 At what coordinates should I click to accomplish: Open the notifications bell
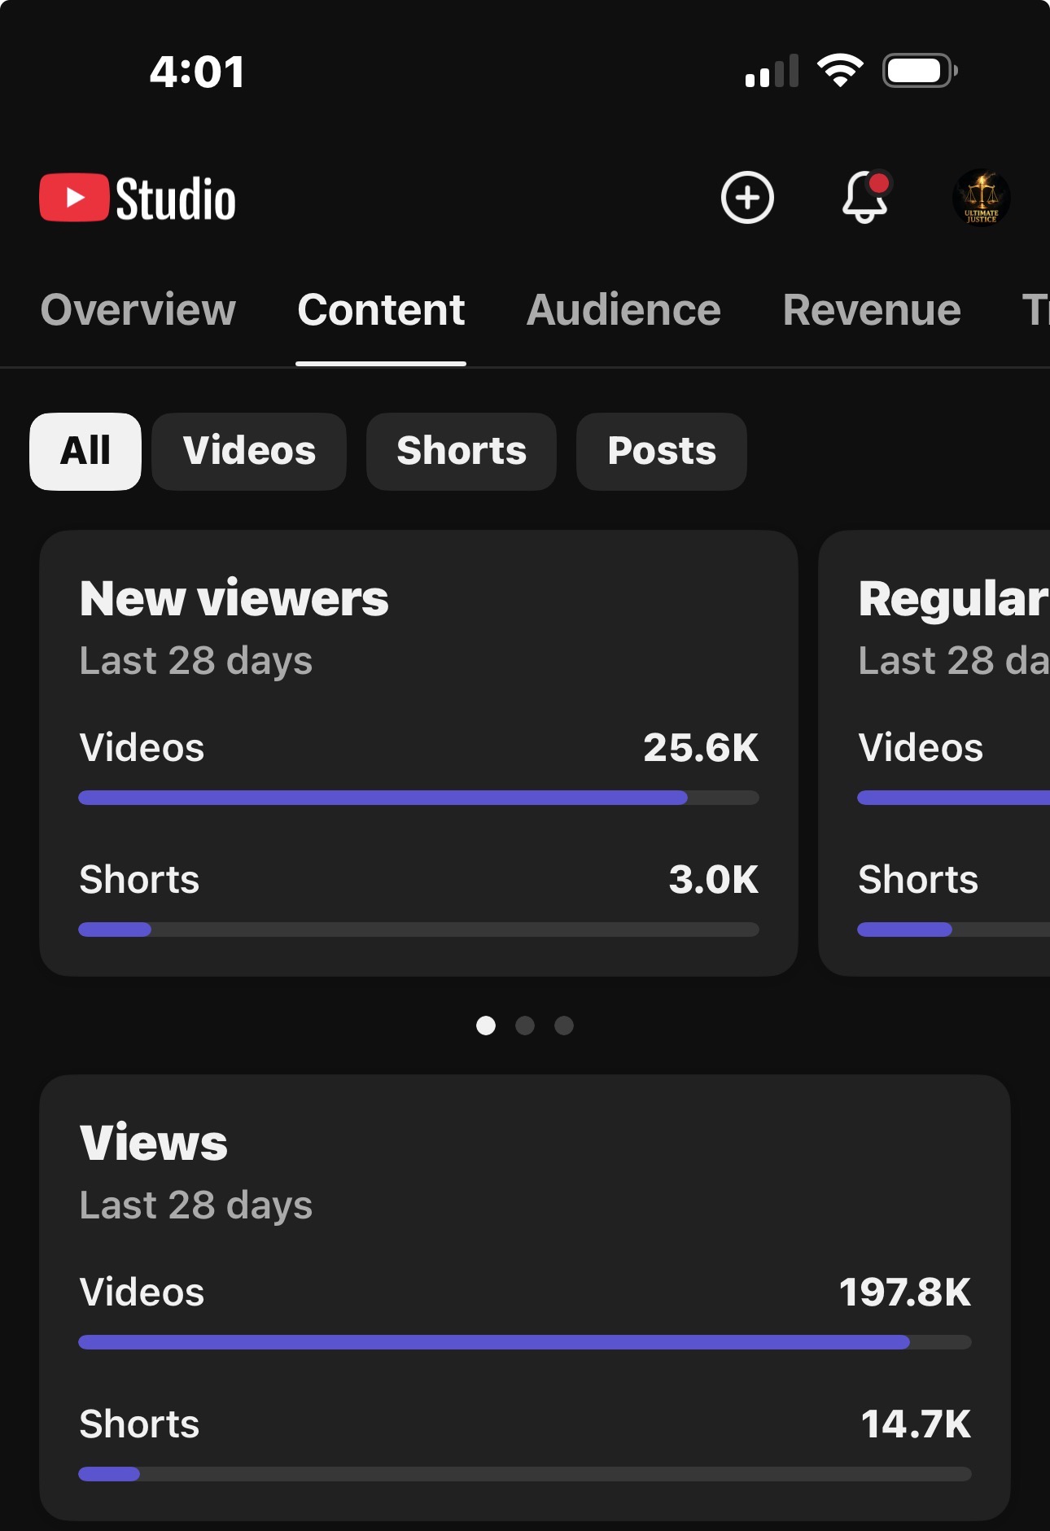tap(865, 196)
